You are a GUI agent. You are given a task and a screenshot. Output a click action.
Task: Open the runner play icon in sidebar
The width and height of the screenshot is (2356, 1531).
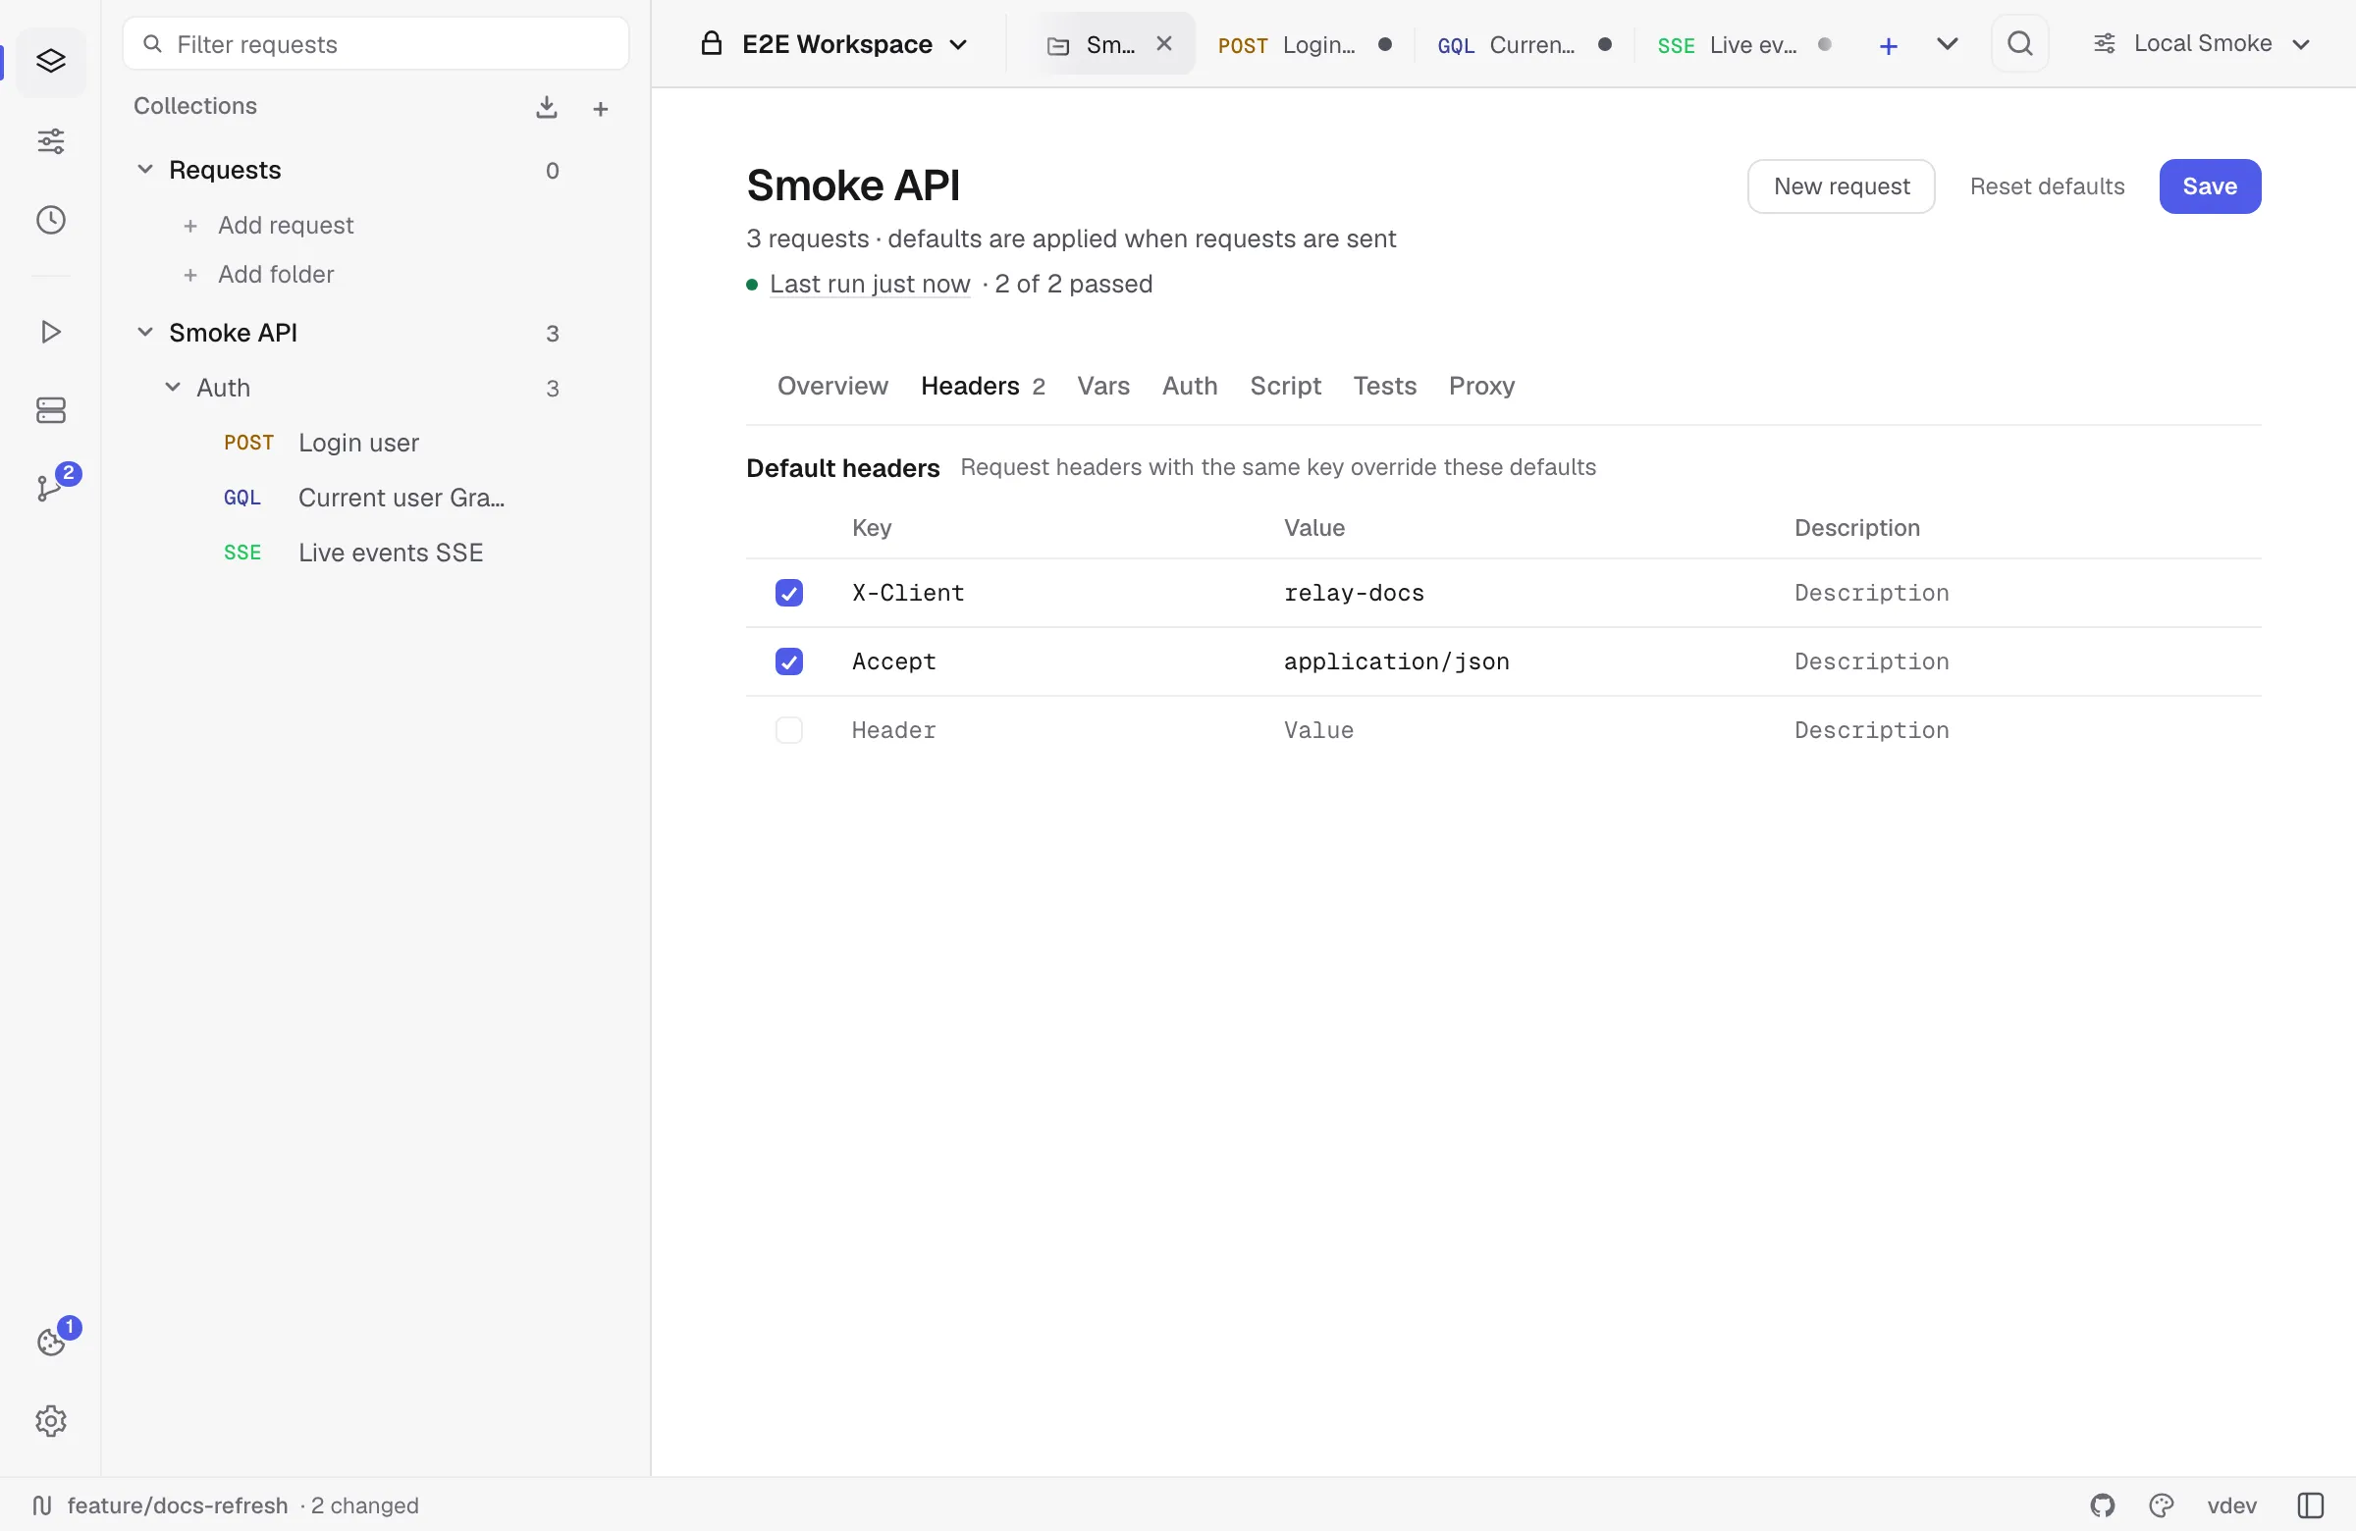tap(50, 332)
